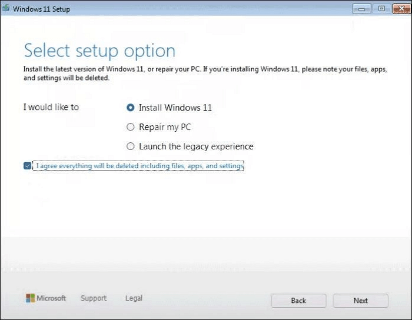This screenshot has width=412, height=320.
Task: Maximize the Windows 11 Setup window
Action: click(x=381, y=9)
